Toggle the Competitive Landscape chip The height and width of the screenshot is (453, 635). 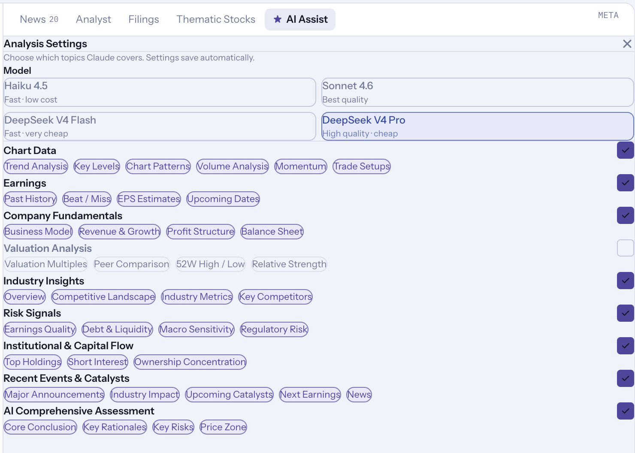(103, 297)
